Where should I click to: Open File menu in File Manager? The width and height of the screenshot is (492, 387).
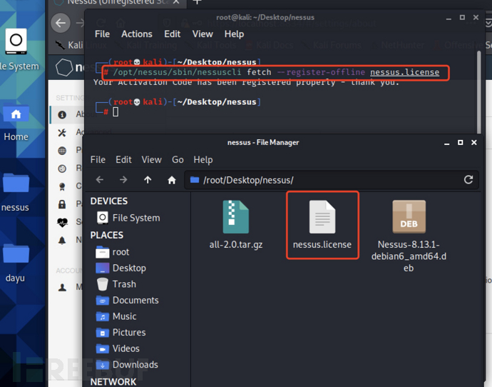point(98,159)
